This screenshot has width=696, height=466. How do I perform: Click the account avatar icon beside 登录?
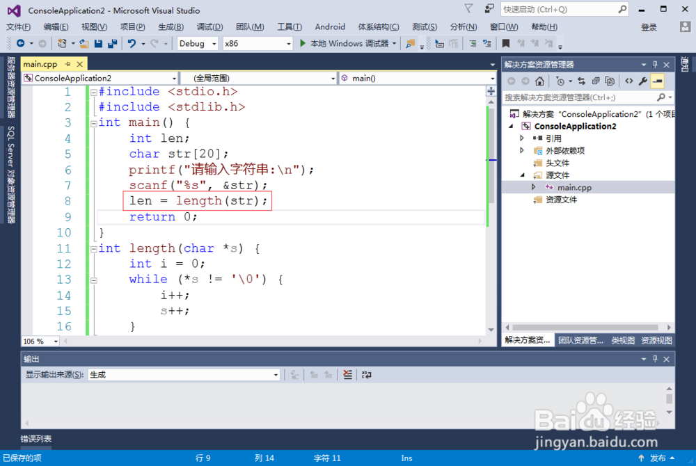pyautogui.click(x=685, y=26)
